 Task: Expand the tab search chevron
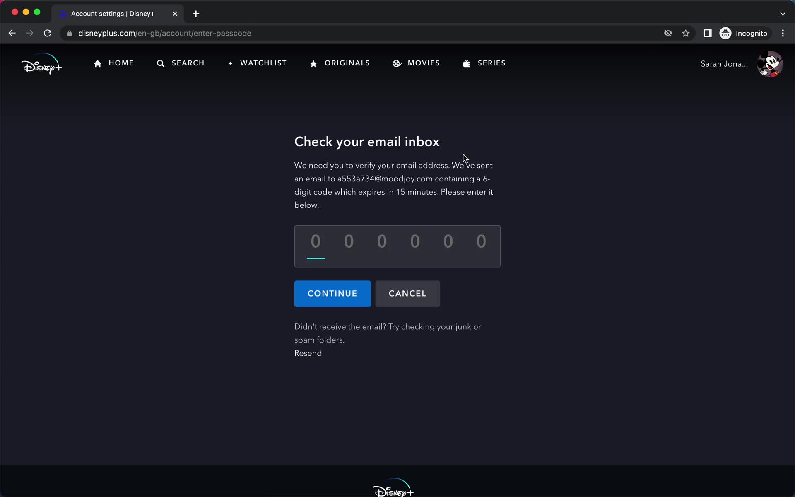(783, 14)
